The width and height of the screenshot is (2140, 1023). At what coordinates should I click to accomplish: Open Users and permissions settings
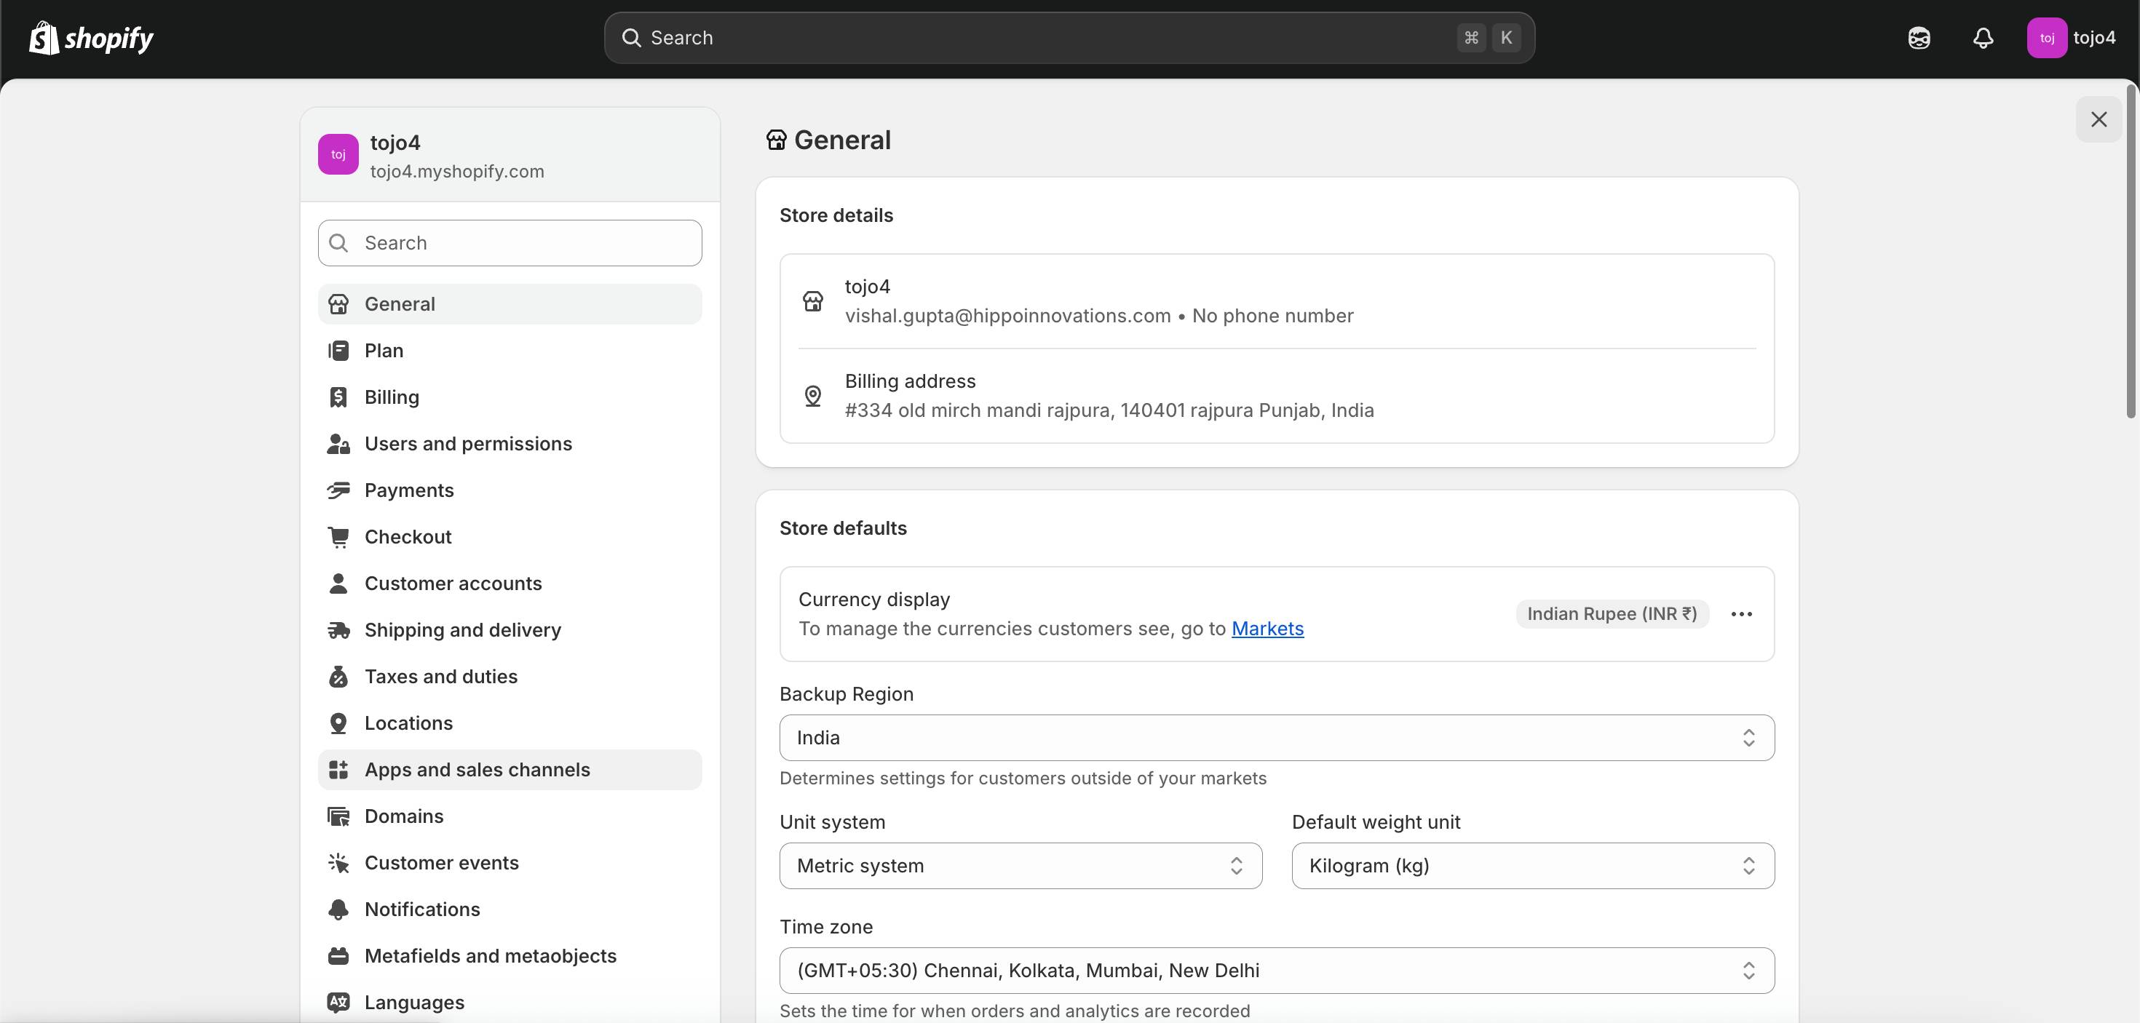(468, 445)
